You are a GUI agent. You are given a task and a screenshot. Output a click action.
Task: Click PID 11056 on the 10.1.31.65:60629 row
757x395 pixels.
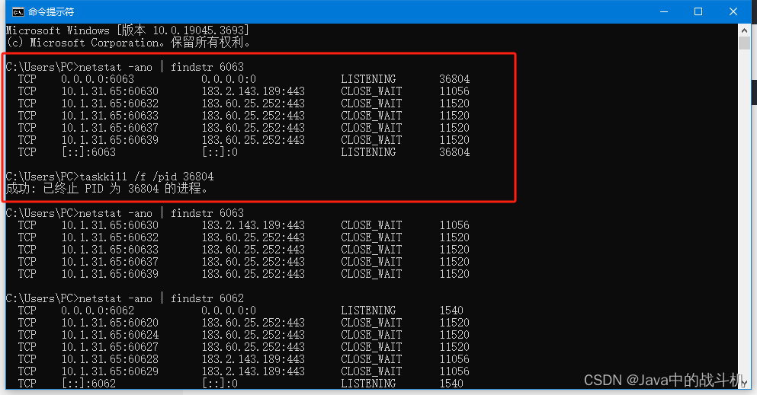click(454, 371)
